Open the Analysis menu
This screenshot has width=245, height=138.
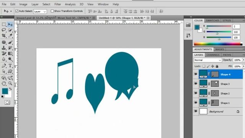[x=70, y=4]
